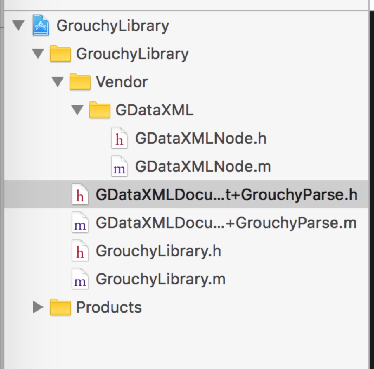This screenshot has width=374, height=369.
Task: Collapse the GrouchyLibrary group folder triangle
Action: [x=38, y=54]
